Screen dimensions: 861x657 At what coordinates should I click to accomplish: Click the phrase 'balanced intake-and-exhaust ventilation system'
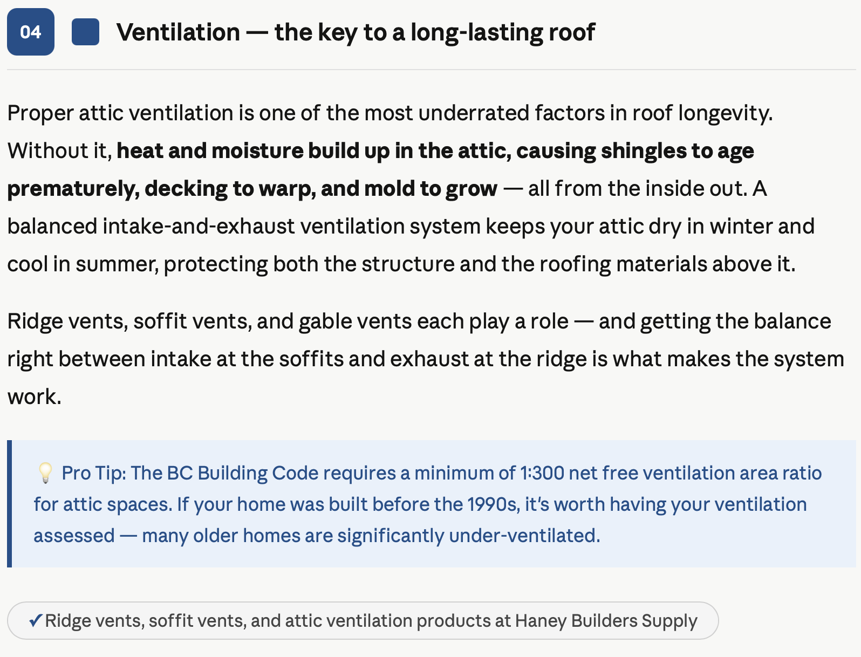(x=244, y=227)
